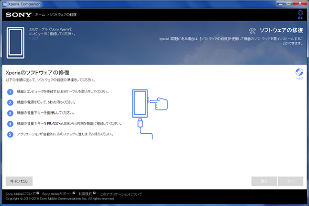Open the ヘルプ link under USB instructions
309x206 pixels.
pyautogui.click(x=34, y=38)
